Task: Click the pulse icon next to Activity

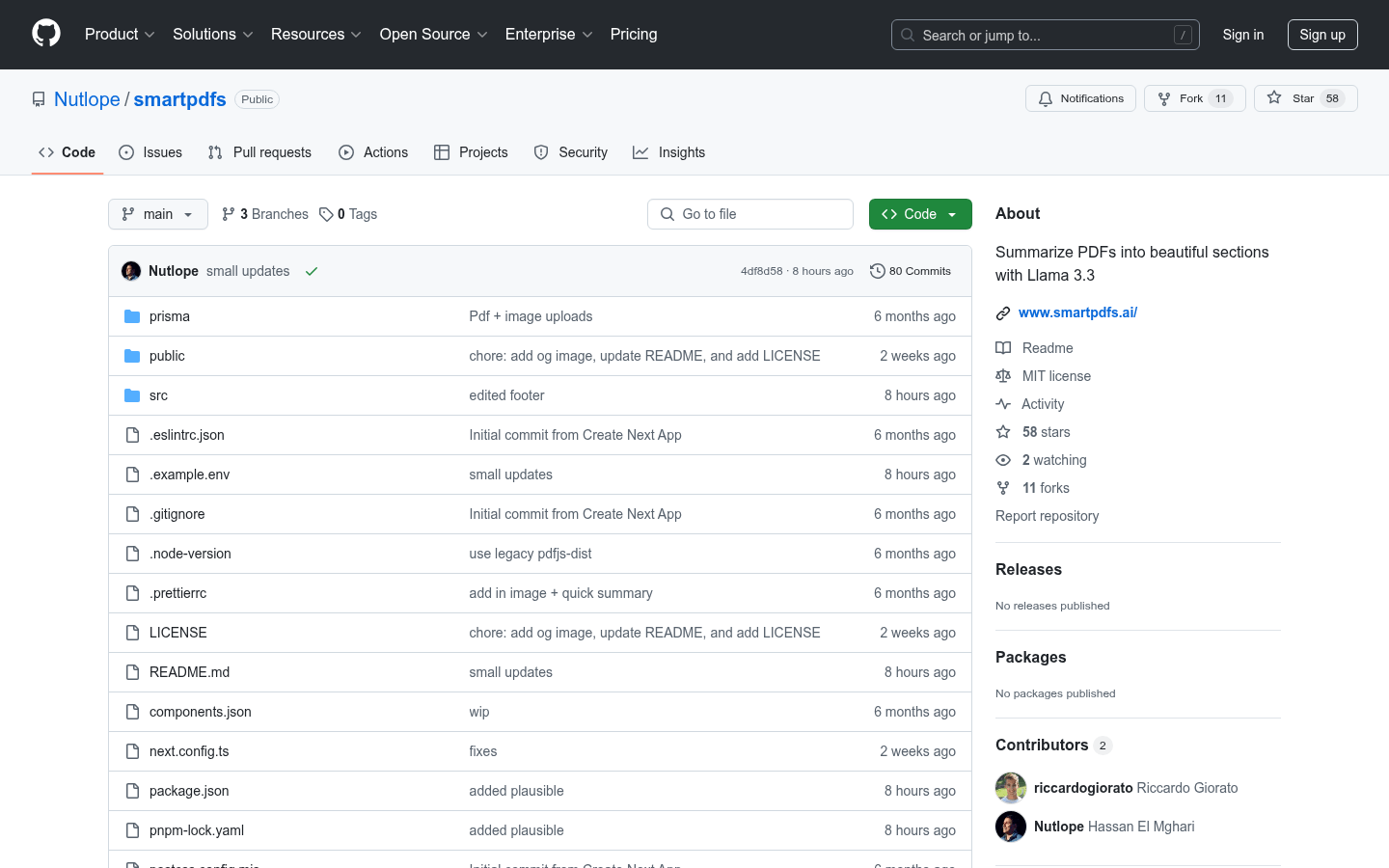Action: tap(1003, 404)
